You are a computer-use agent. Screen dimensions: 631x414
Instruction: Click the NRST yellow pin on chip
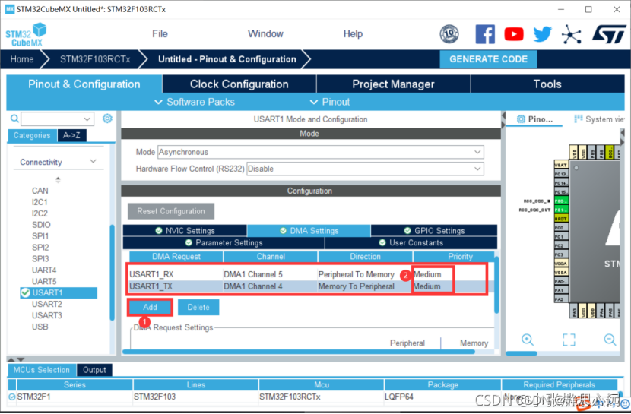click(561, 219)
